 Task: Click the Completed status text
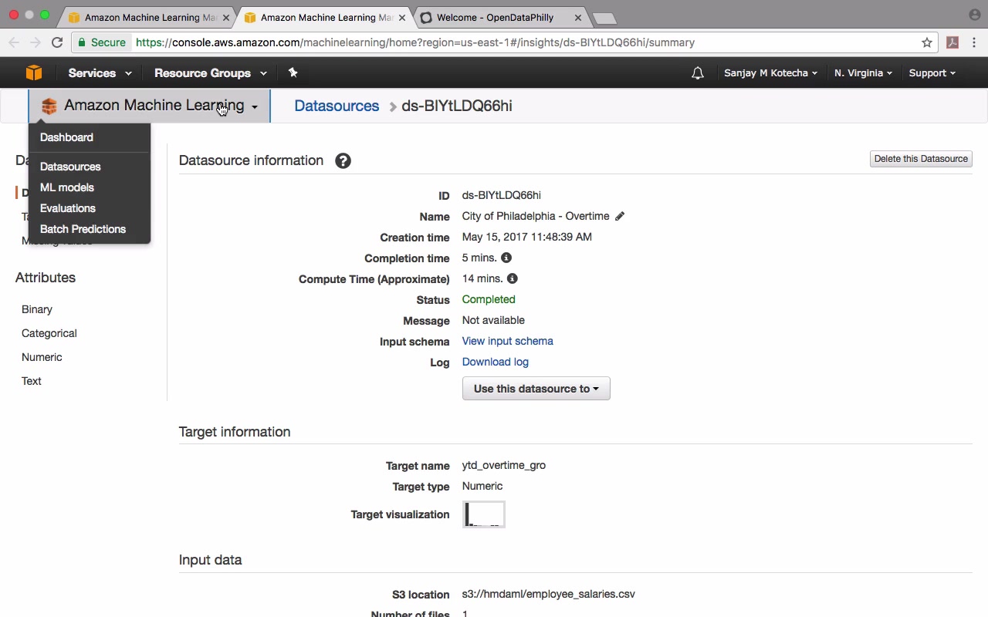tap(489, 299)
